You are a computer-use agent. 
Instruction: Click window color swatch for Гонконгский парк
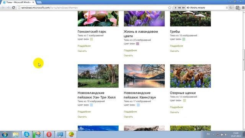[91, 39]
